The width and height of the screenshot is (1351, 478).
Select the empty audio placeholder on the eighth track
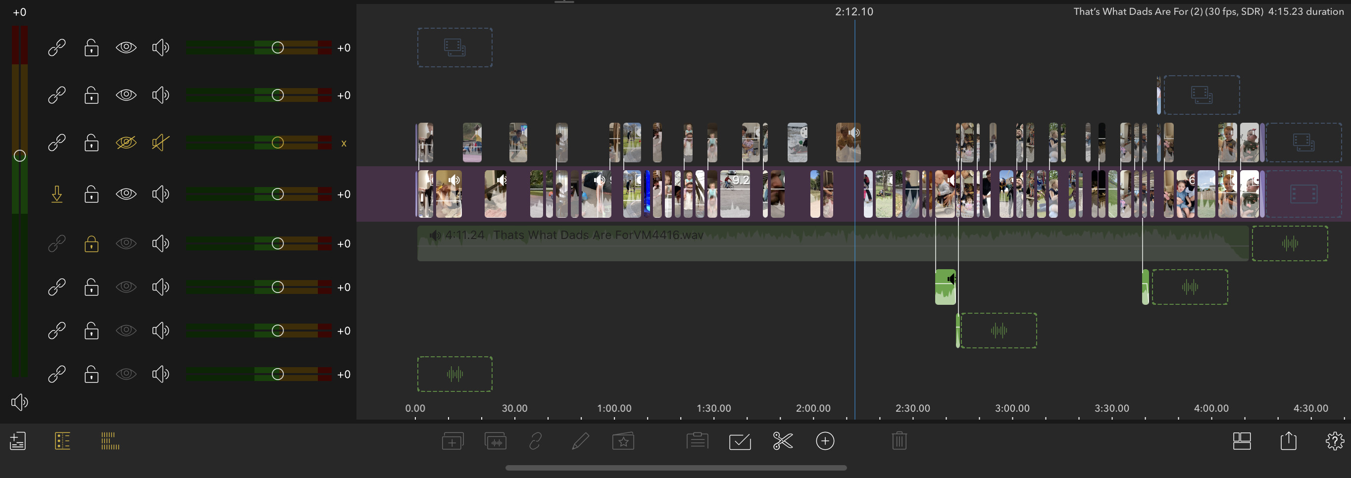pos(454,374)
